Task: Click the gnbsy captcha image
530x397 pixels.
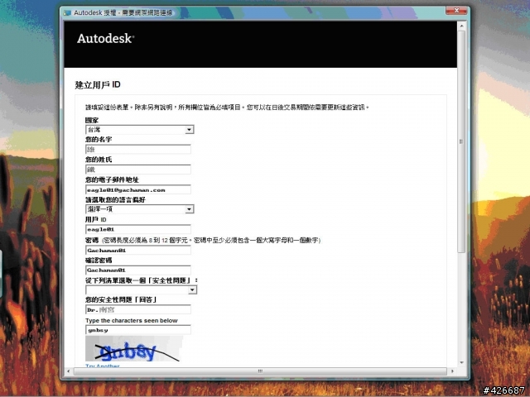Action: click(x=134, y=349)
